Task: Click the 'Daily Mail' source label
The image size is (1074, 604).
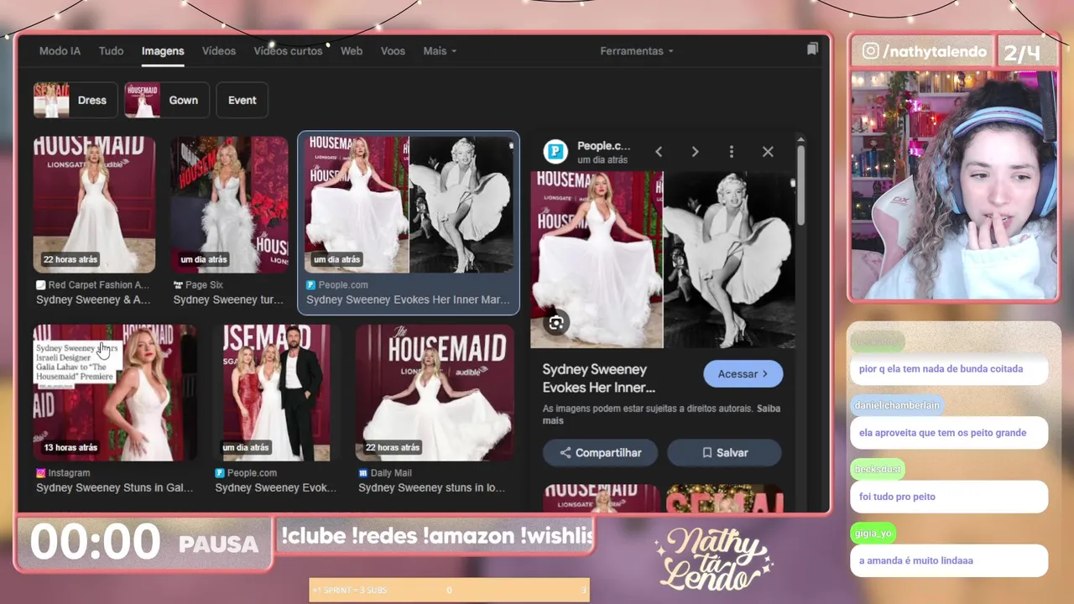Action: (x=391, y=473)
